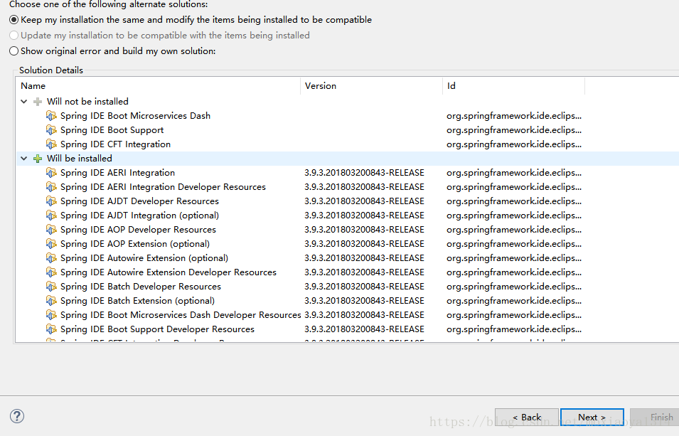Collapse the 'Will not be installed' group
This screenshot has height=436, width=679.
tap(24, 102)
